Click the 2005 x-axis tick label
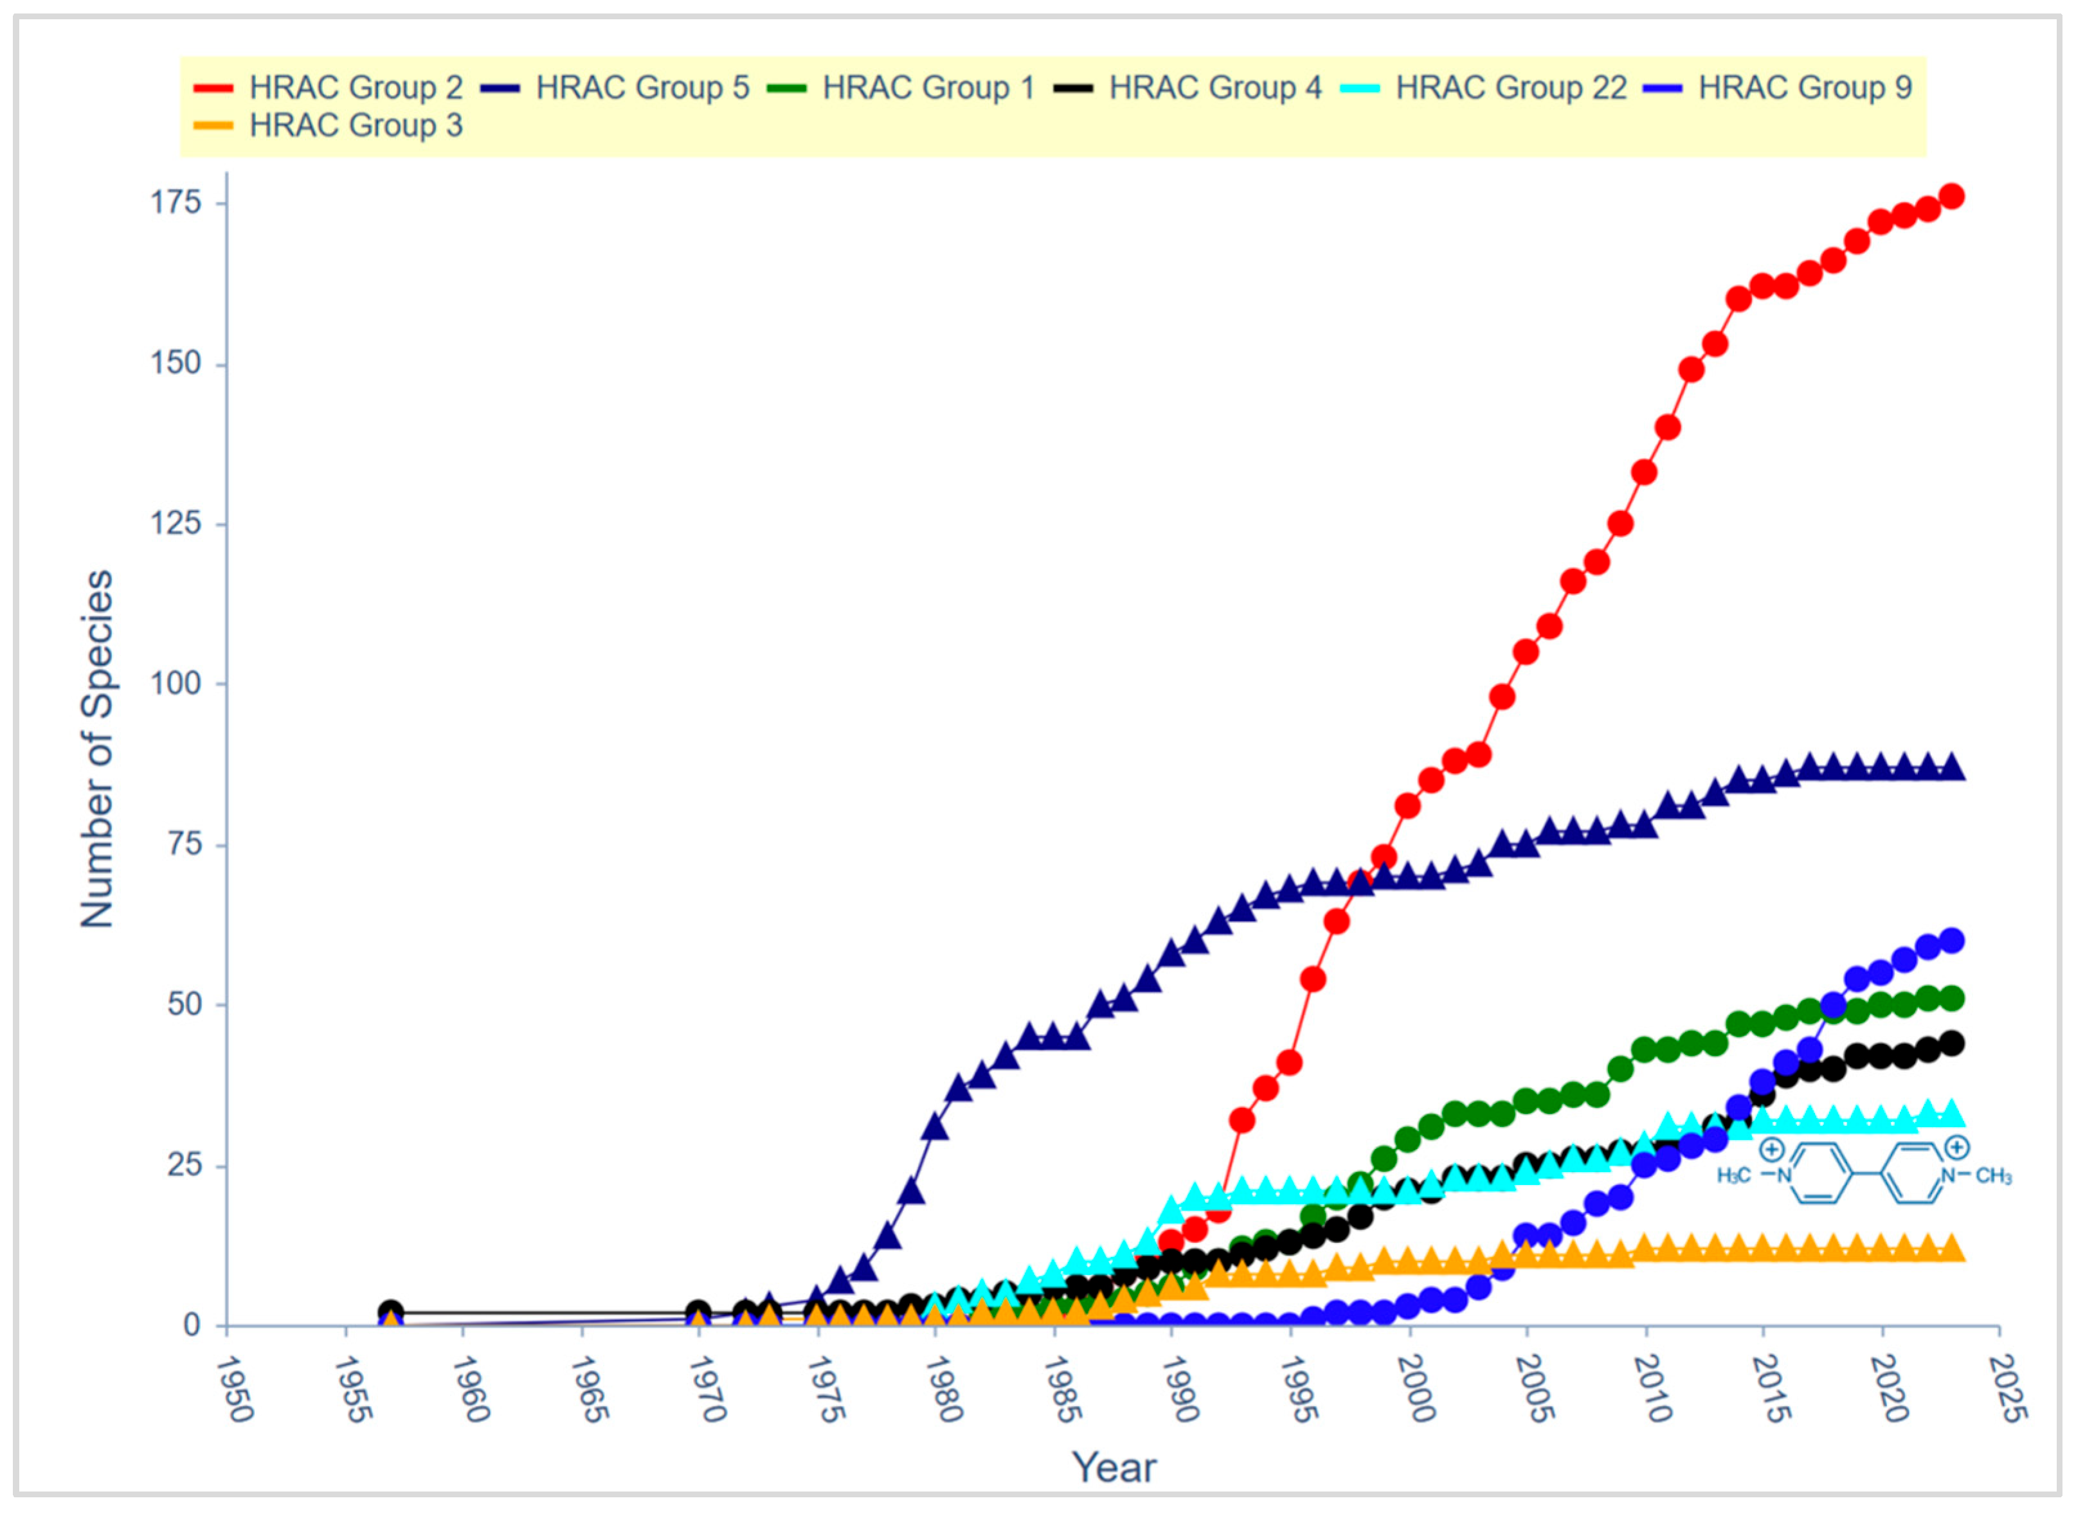Screen dimensions: 2076x1514 [x=1535, y=1389]
